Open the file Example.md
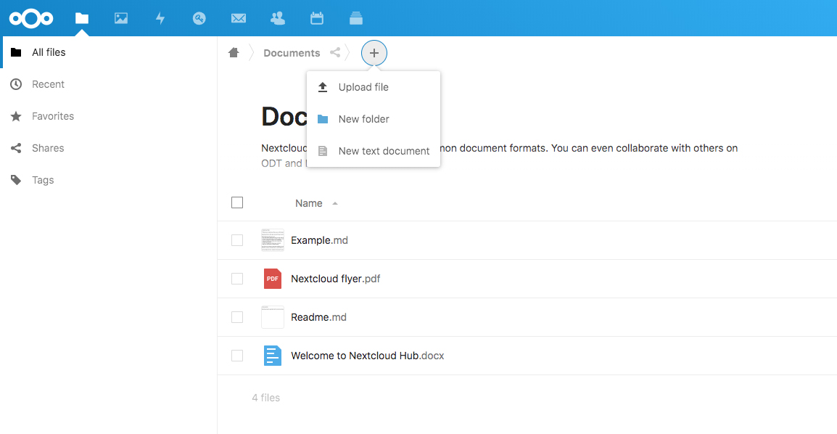 (319, 240)
